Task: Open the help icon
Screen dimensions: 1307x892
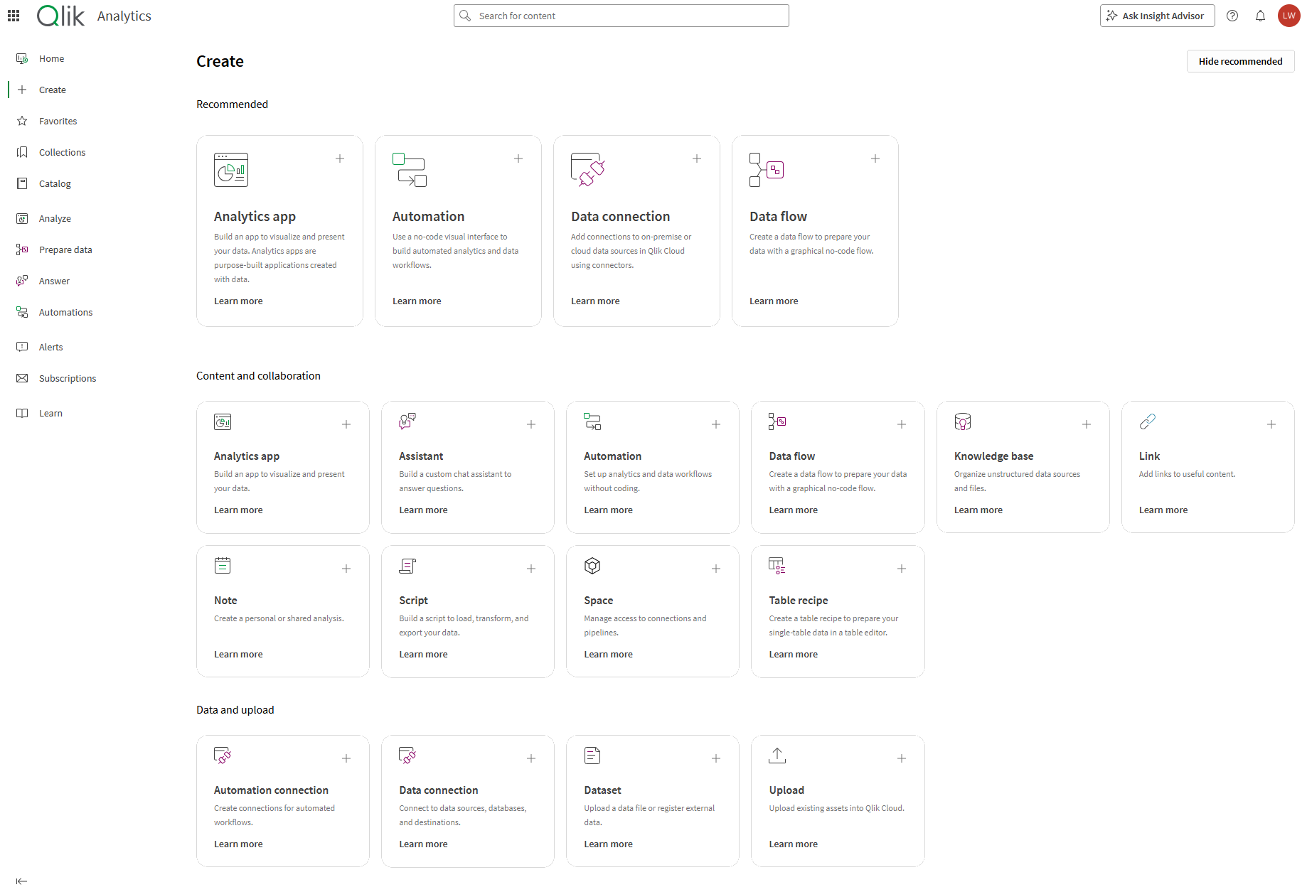Action: click(1232, 15)
